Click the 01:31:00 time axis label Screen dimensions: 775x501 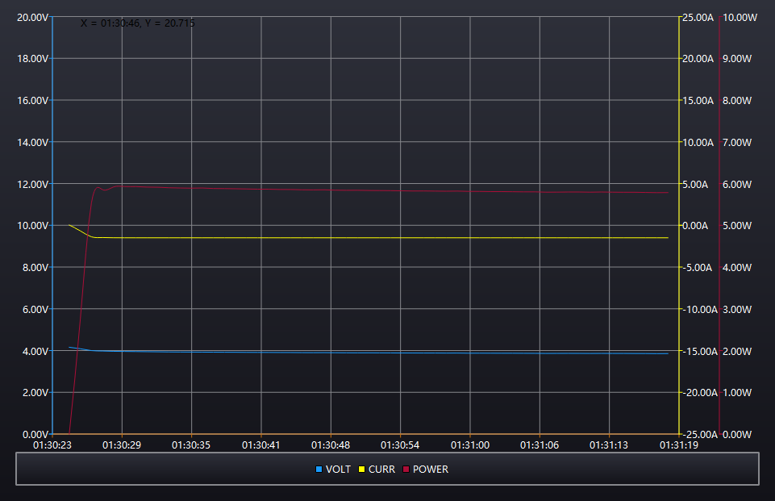[x=470, y=445]
